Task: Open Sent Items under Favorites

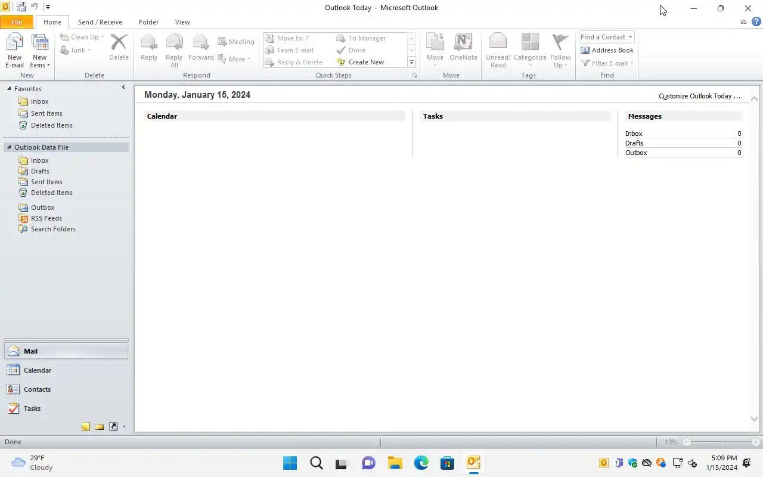Action: click(x=46, y=113)
